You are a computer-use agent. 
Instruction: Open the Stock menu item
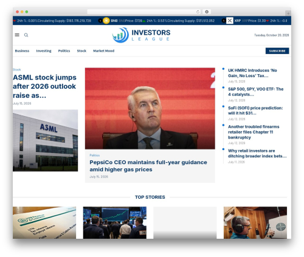point(81,51)
